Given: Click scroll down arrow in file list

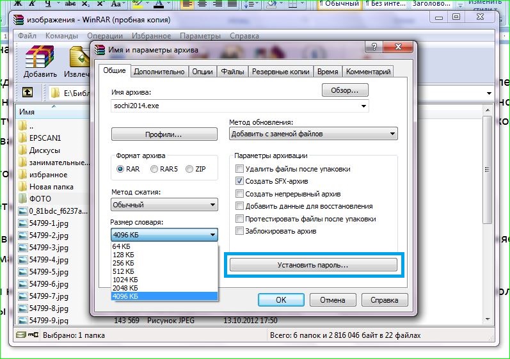Looking at the screenshot, I should [x=487, y=319].
